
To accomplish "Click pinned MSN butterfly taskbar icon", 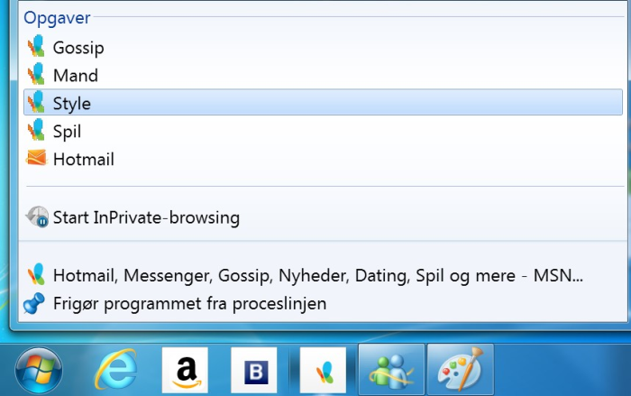I will (323, 370).
